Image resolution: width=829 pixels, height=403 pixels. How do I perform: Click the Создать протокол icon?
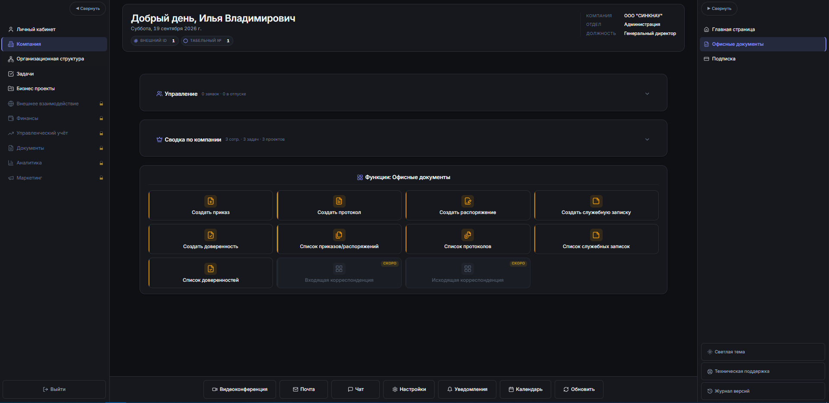[x=339, y=201]
